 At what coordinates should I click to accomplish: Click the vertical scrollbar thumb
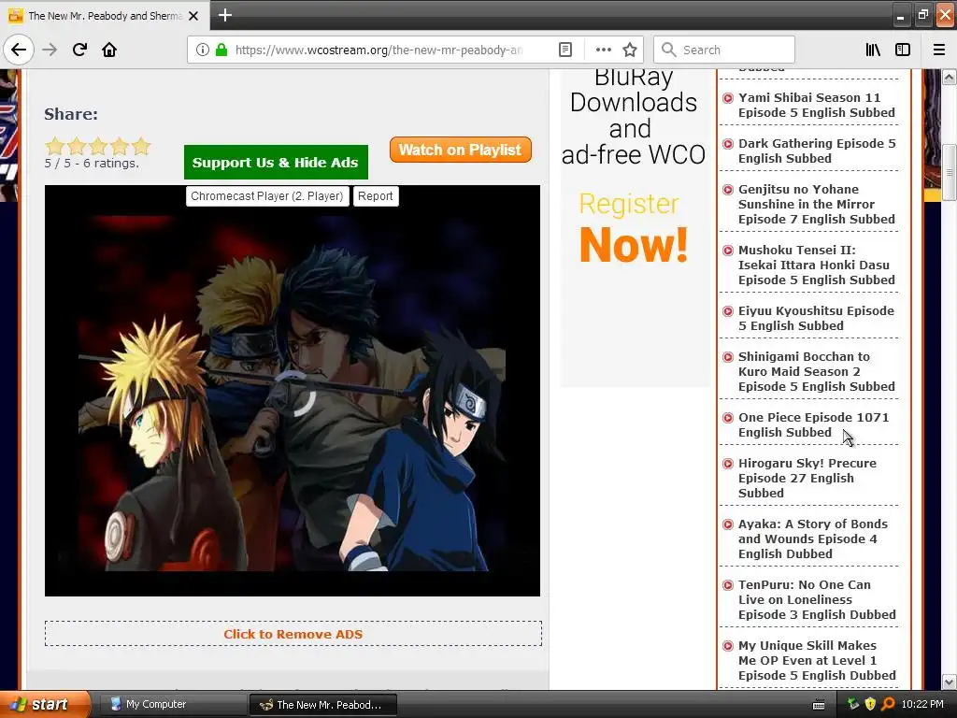pos(950,172)
